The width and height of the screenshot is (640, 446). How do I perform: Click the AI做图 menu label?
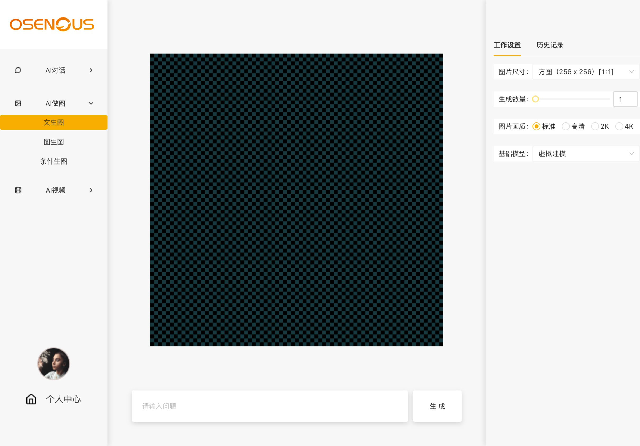(55, 103)
